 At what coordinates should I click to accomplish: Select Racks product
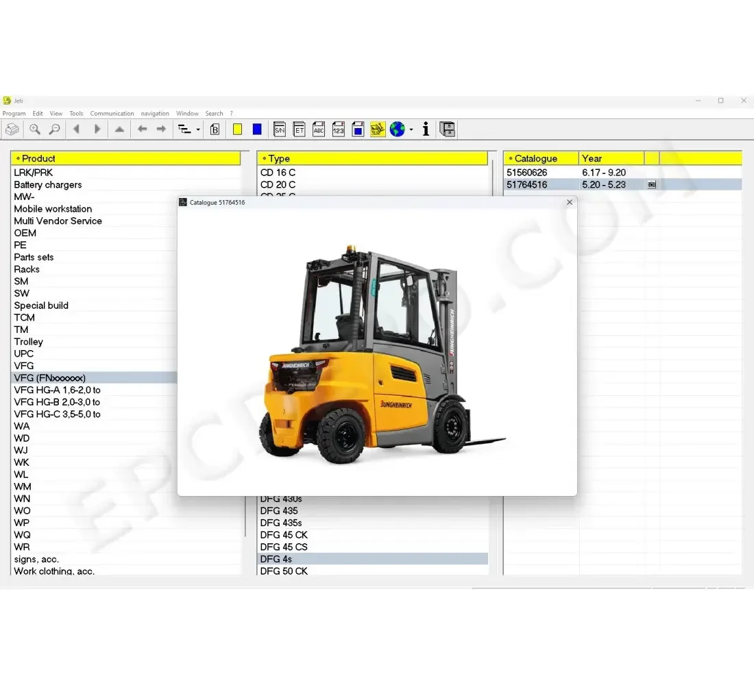27,269
